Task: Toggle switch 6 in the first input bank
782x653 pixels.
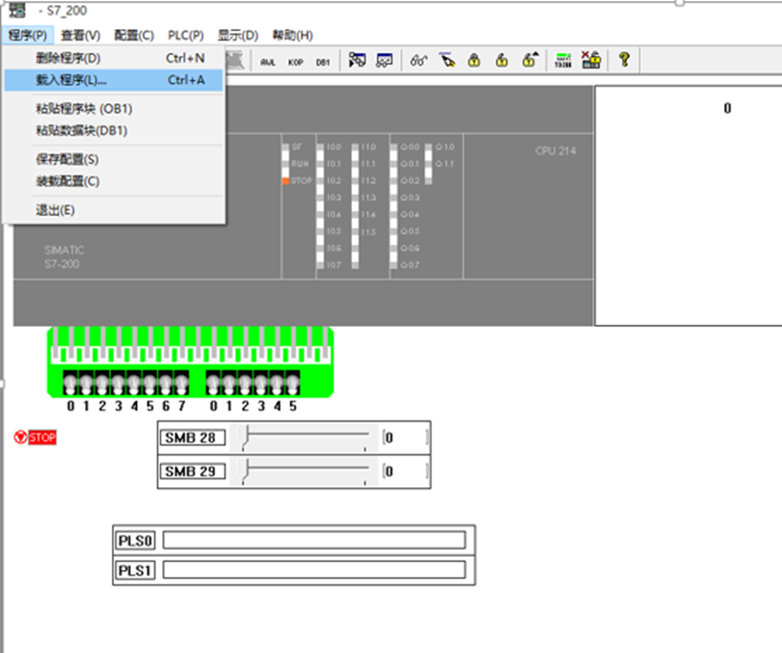Action: pyautogui.click(x=166, y=383)
